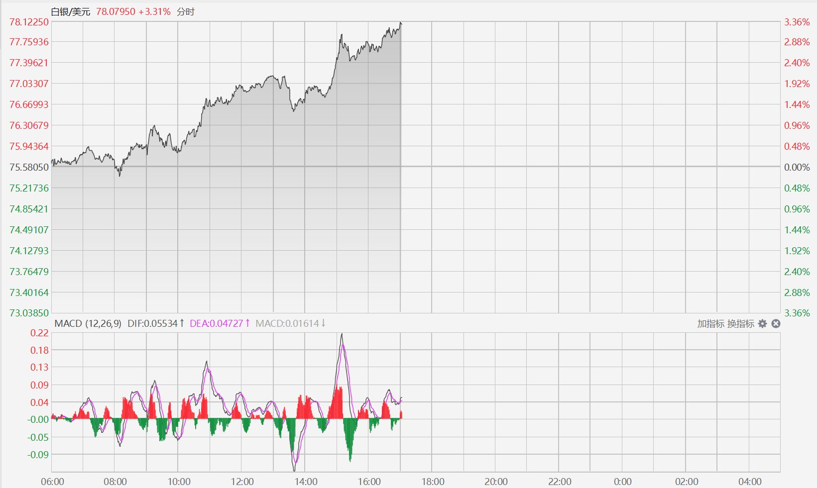This screenshot has height=488, width=817.
Task: Click 加指标 to add an indicator
Action: 710,324
